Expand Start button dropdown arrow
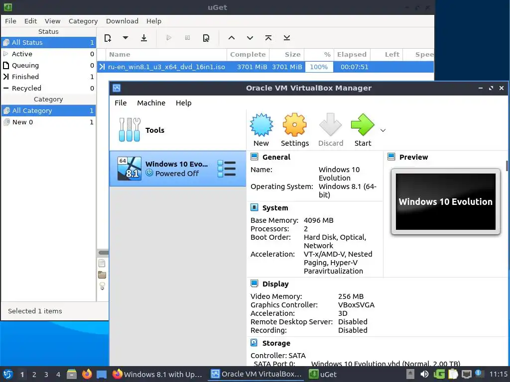The height and width of the screenshot is (382, 510). coord(383,130)
